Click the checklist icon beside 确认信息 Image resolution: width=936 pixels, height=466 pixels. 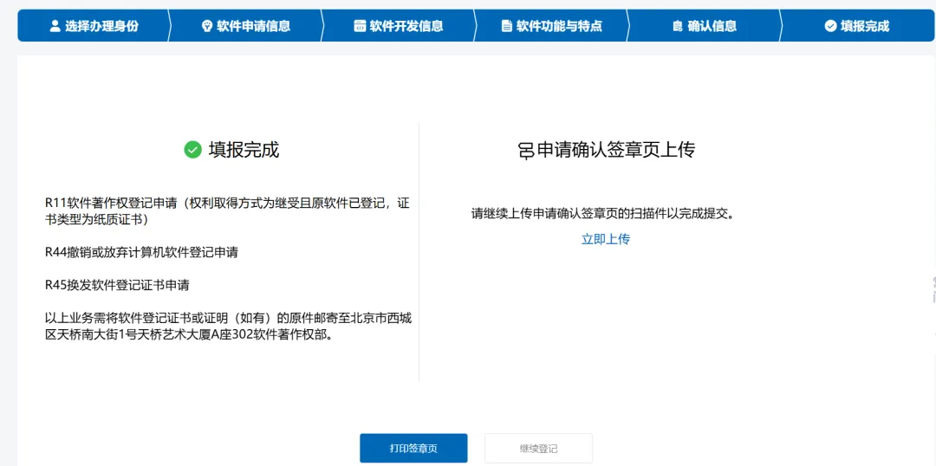click(677, 26)
